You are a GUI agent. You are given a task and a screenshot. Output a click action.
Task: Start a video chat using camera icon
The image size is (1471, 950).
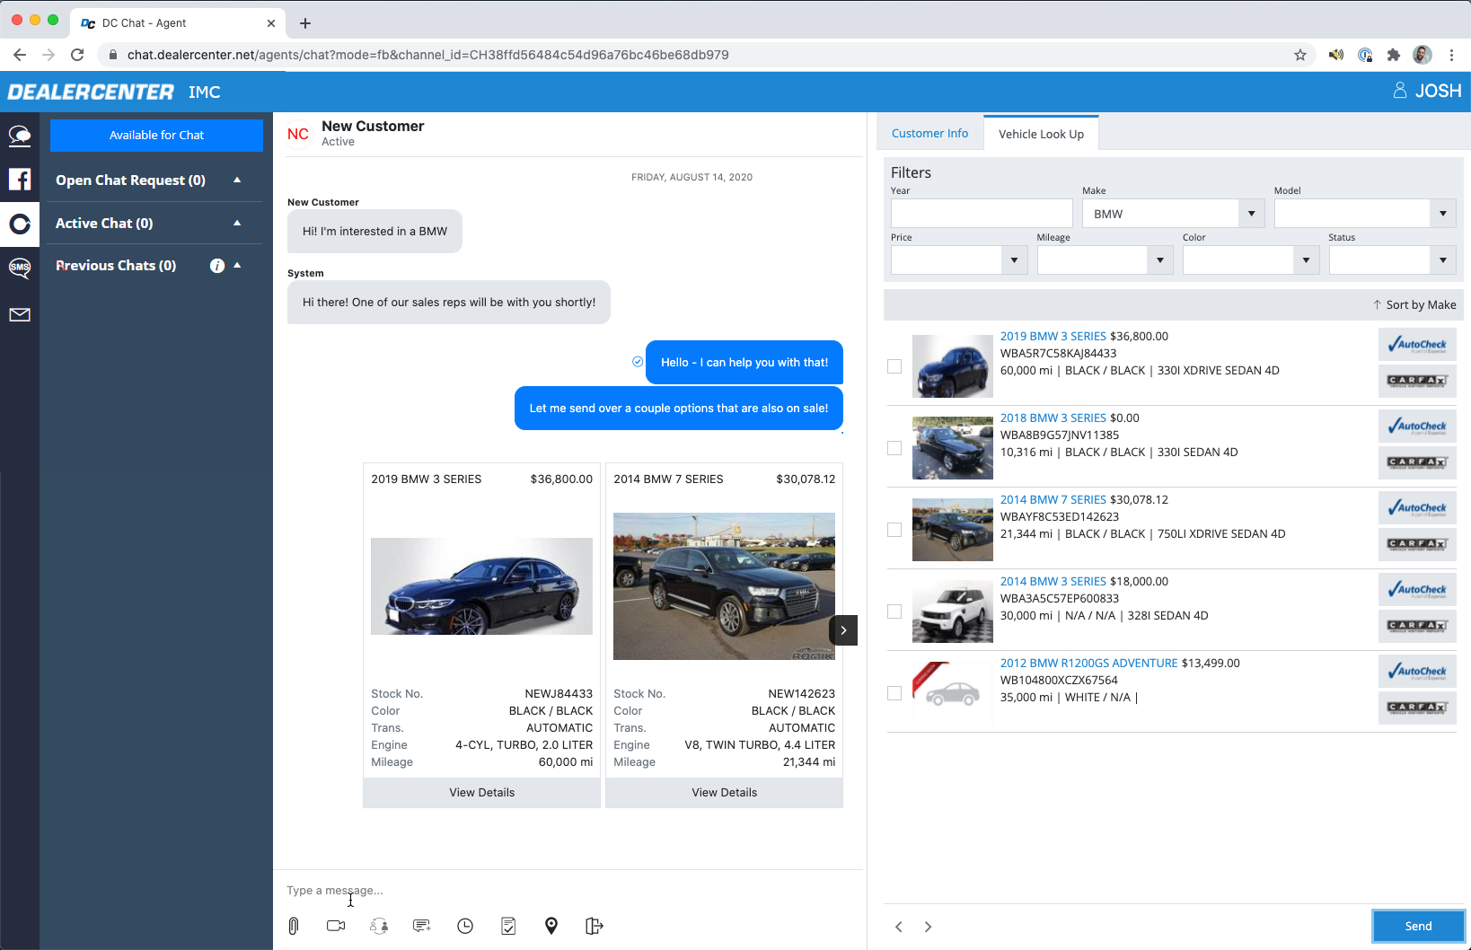336,926
